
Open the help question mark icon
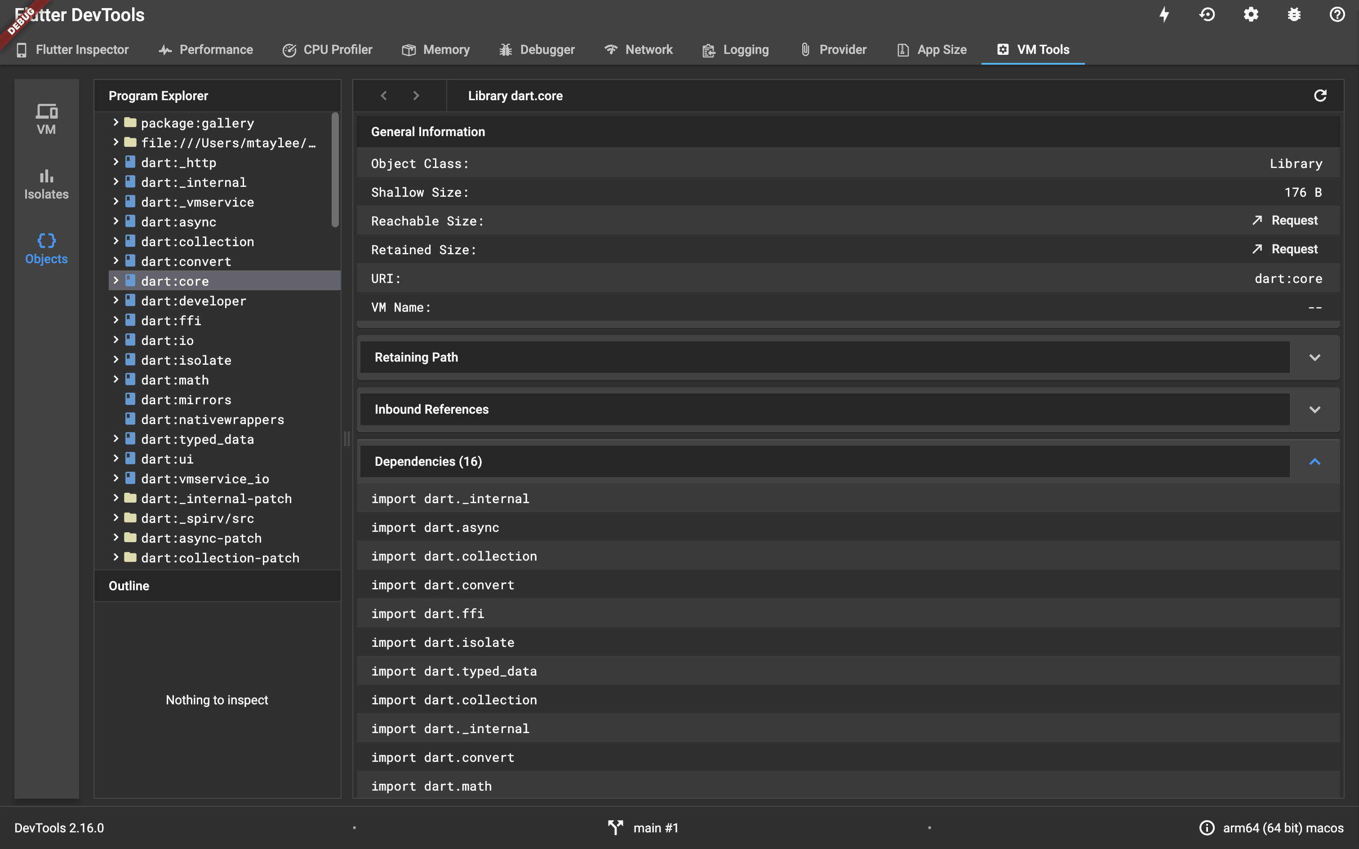(x=1337, y=14)
